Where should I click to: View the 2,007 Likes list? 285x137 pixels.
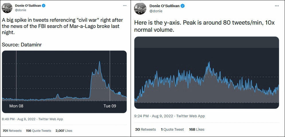click(x=64, y=131)
